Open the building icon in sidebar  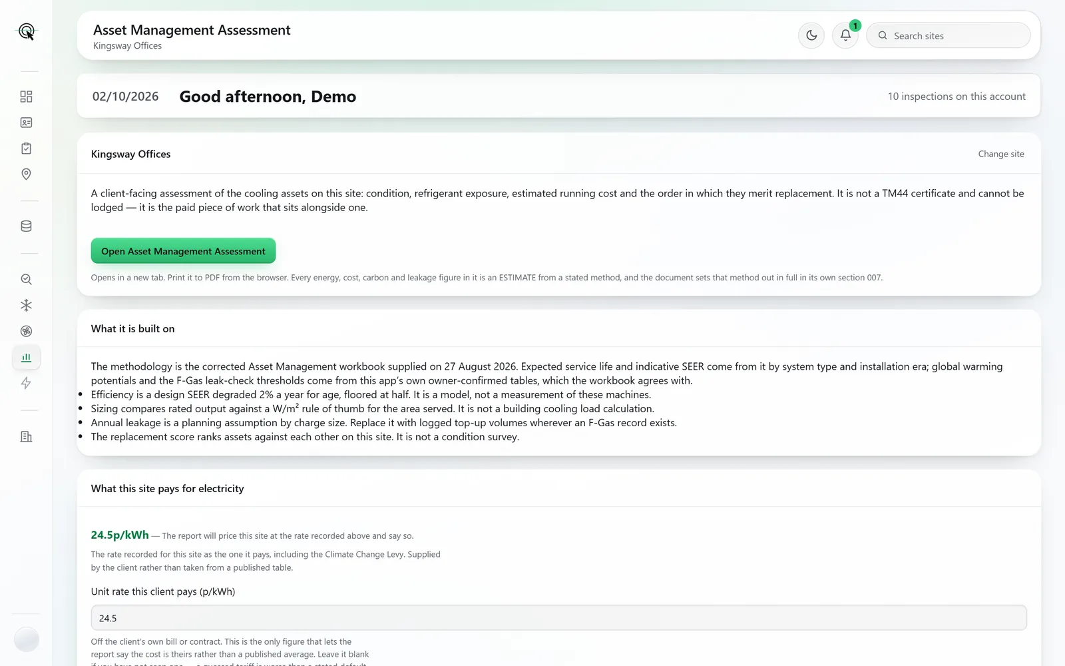click(26, 437)
